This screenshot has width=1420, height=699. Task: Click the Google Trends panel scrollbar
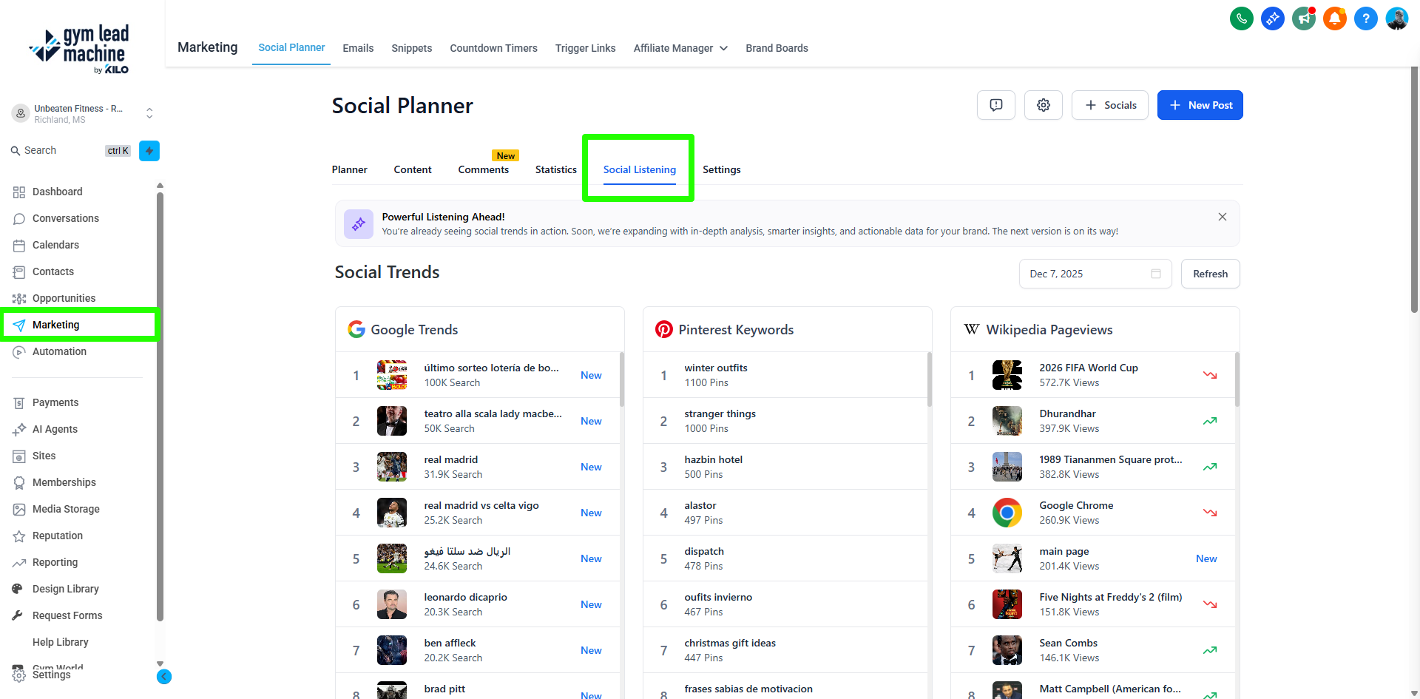(622, 379)
